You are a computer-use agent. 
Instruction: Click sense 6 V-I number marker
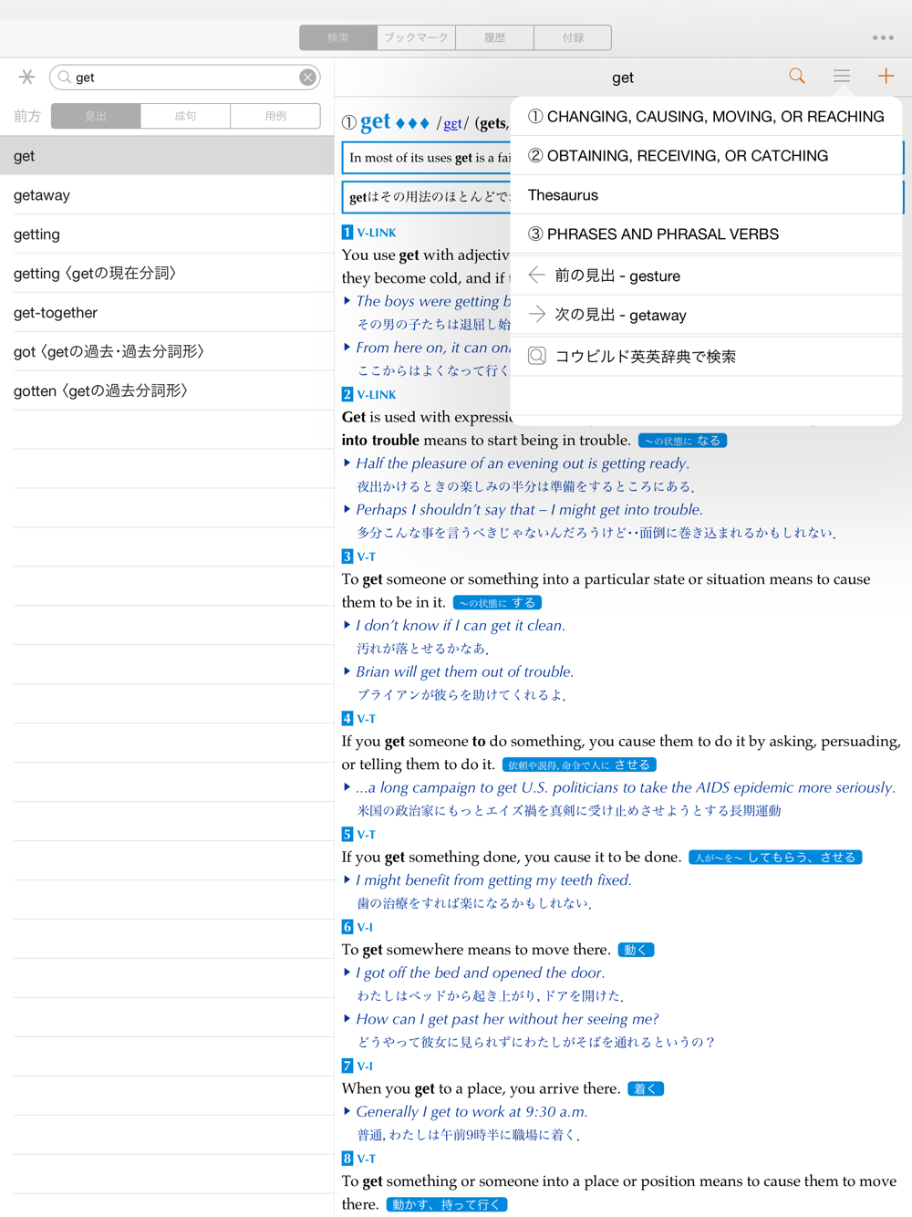click(347, 927)
